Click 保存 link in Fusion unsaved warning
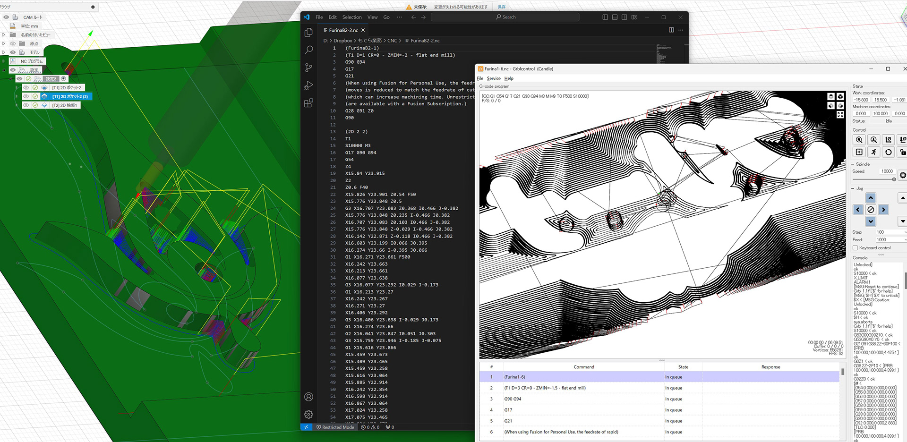Viewport: 907px width, 442px height. click(502, 7)
